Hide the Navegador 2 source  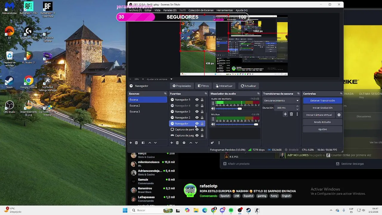pos(197,118)
